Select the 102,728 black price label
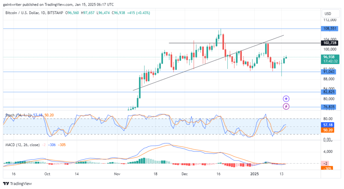This screenshot has width=344, height=189. pos(330,43)
